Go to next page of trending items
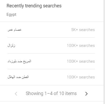Image resolution: width=105 pixels, height=104 pixels. click(86, 94)
